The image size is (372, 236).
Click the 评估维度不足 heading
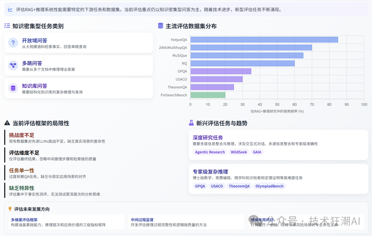coord(24,153)
